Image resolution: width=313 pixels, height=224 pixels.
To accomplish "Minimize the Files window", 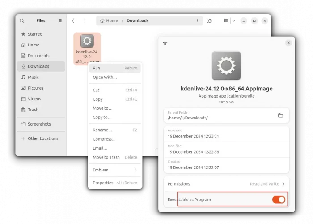I will pos(244,20).
